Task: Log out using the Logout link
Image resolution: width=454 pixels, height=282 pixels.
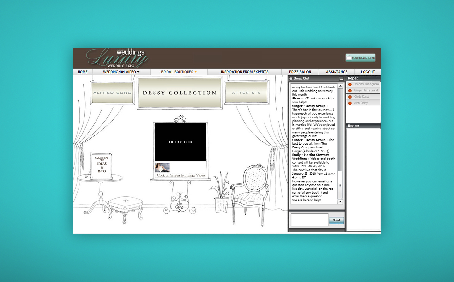Action: point(368,72)
